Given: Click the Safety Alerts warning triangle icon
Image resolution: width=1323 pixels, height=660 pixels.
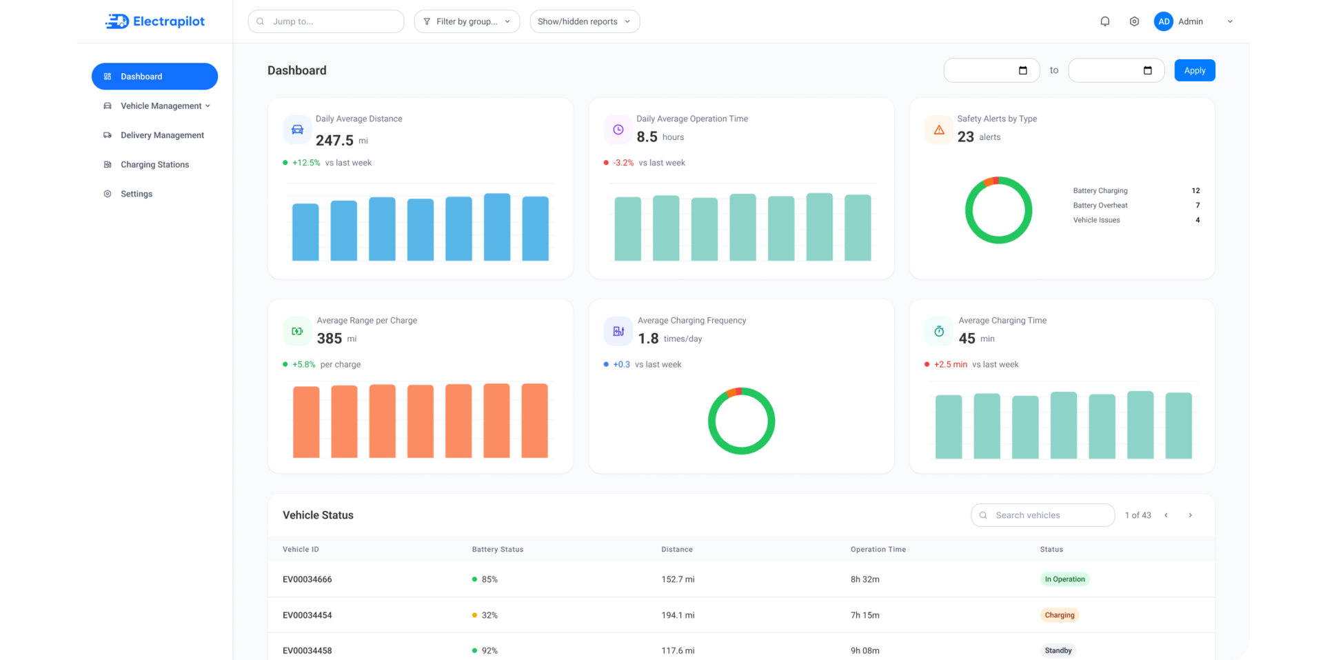Looking at the screenshot, I should (938, 130).
